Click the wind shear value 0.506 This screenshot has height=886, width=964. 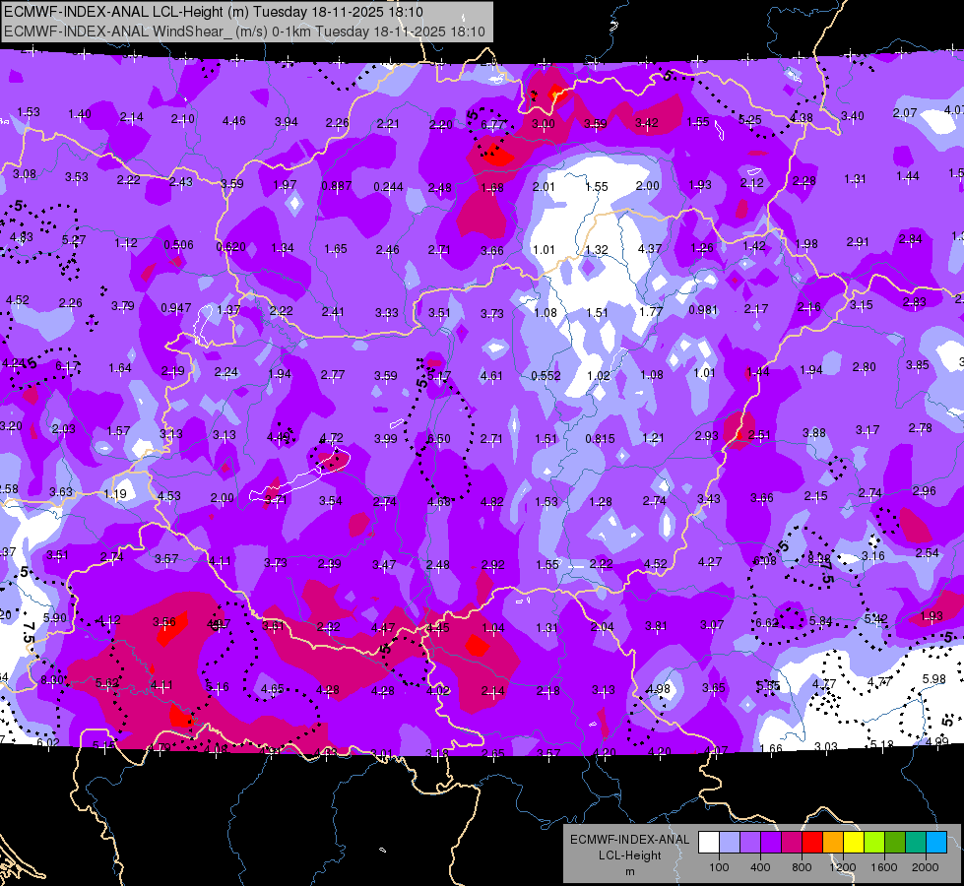coord(178,245)
